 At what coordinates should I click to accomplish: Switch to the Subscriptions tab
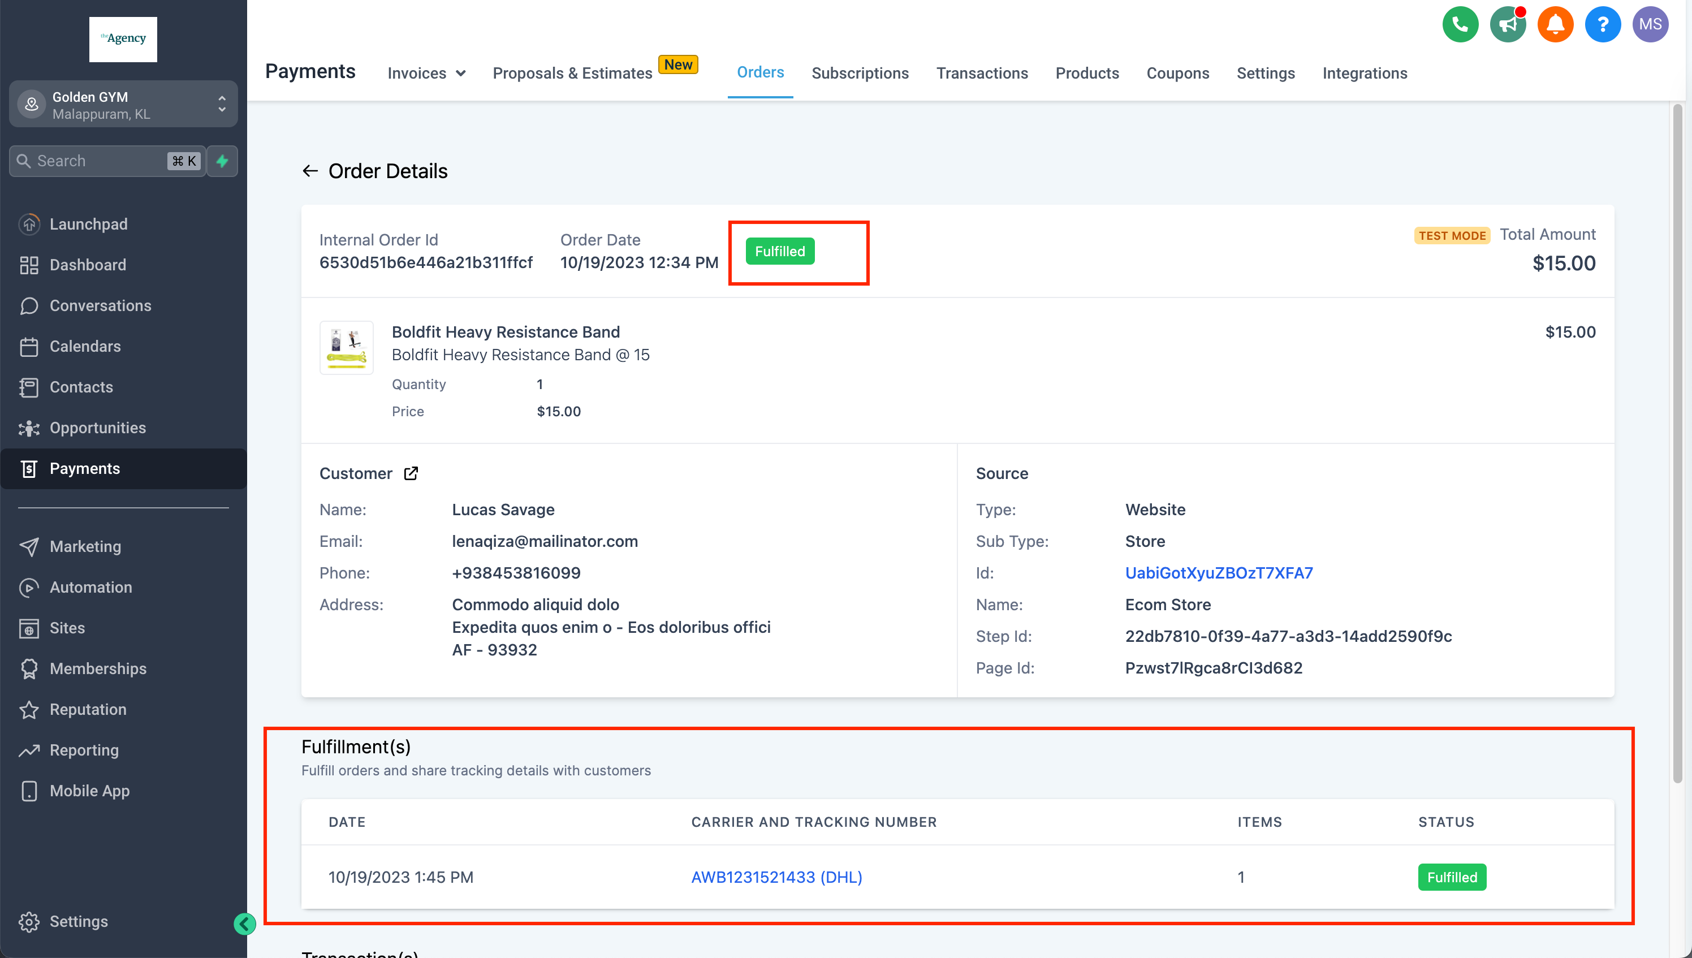click(860, 73)
